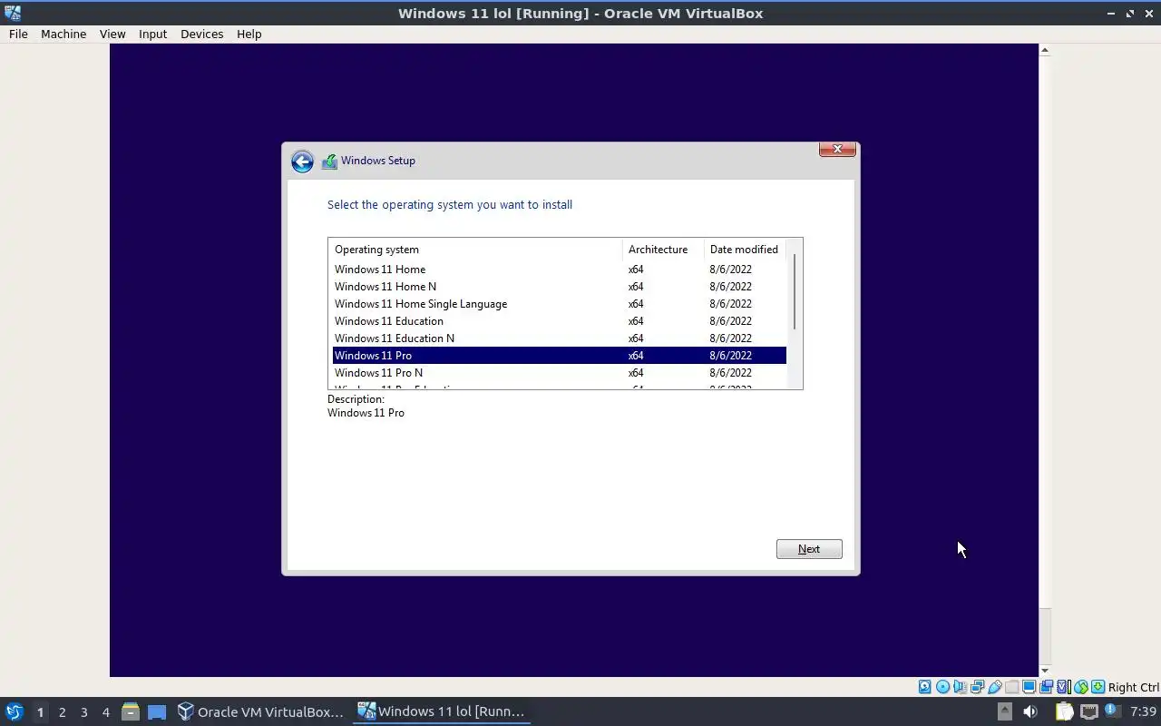Select Windows 11 Home N

coord(559,287)
